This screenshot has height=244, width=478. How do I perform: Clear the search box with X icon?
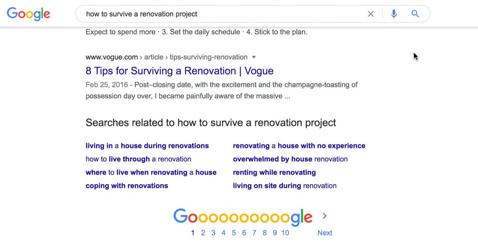(x=371, y=14)
